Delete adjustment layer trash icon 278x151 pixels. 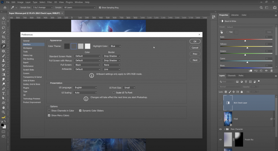271,70
